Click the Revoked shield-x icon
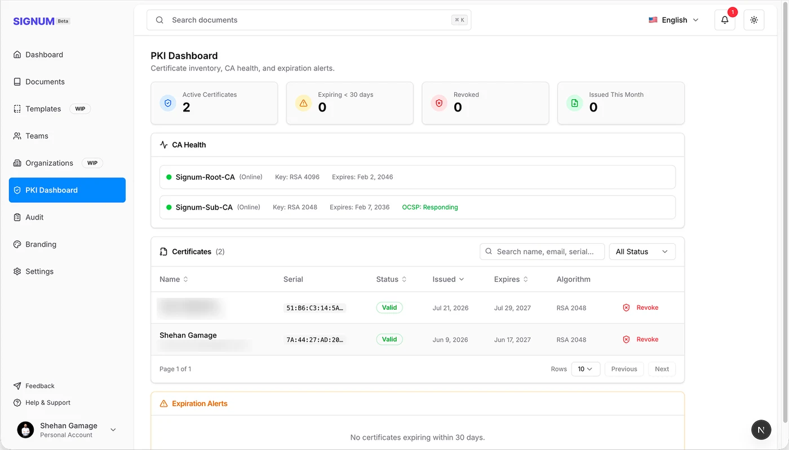The image size is (789, 450). click(x=439, y=103)
